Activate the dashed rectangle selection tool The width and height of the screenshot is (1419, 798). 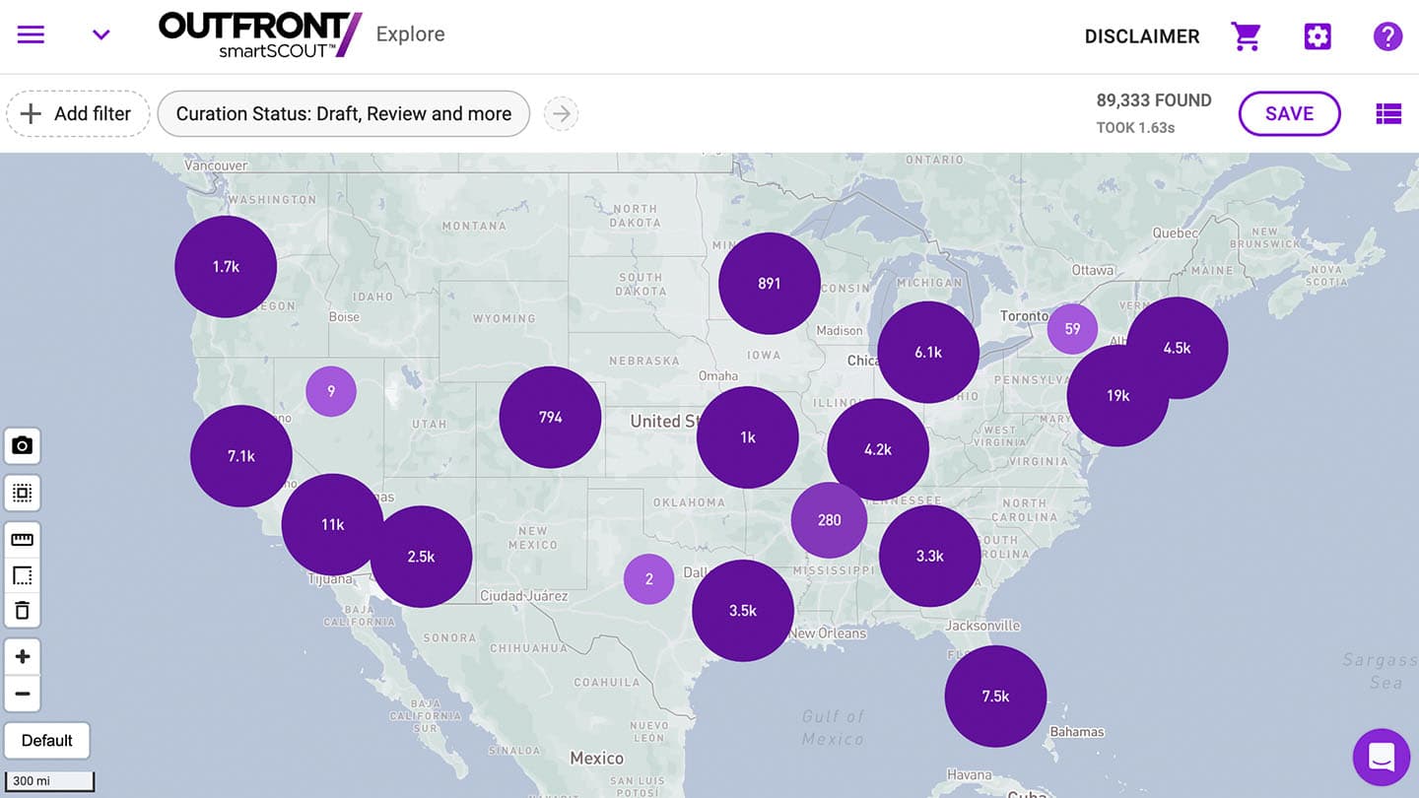pyautogui.click(x=22, y=575)
